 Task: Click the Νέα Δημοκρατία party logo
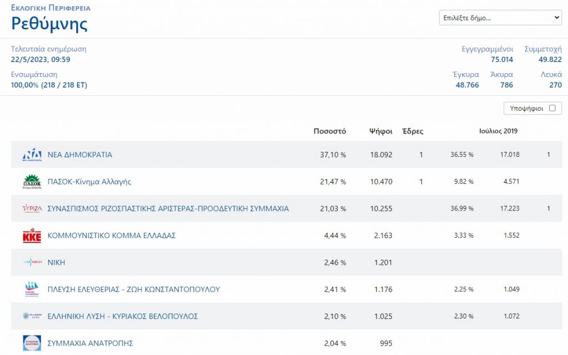pyautogui.click(x=32, y=155)
